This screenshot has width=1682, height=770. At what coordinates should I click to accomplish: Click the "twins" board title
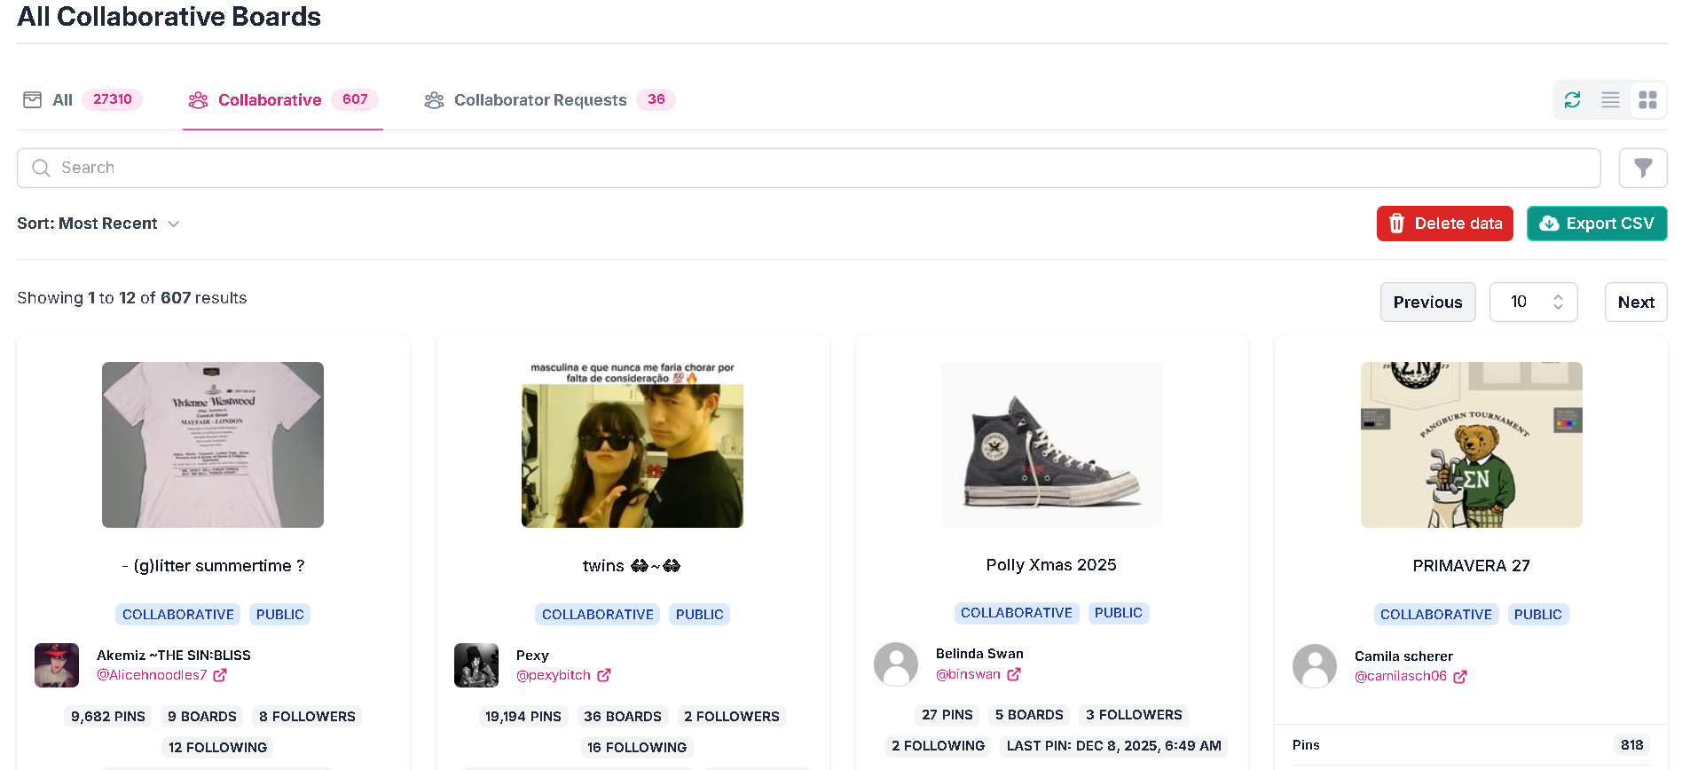coord(632,566)
